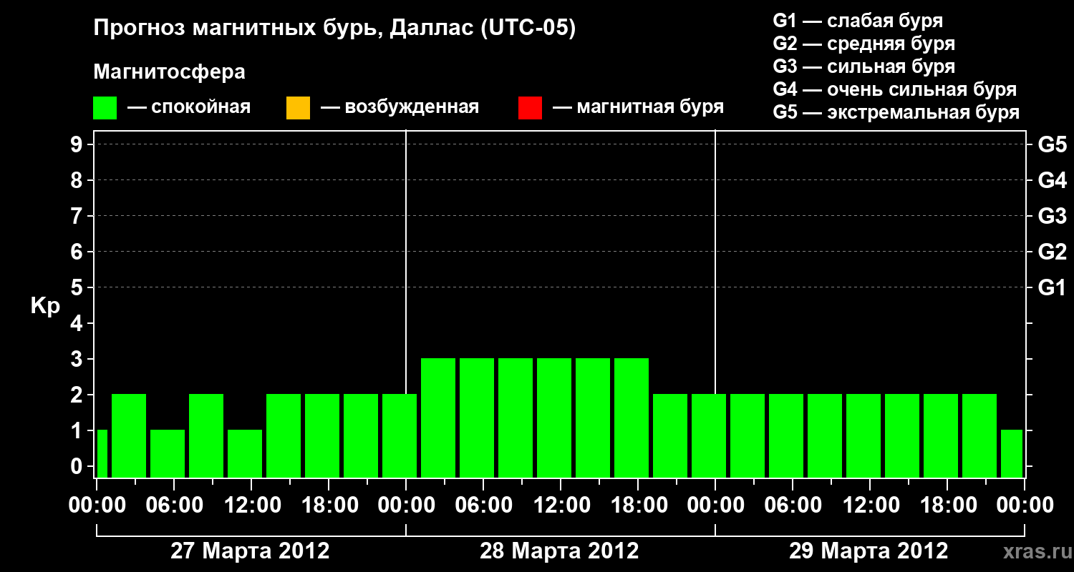Click the 18:00 tick label for 28 Марта
This screenshot has width=1074, height=572.
point(638,505)
